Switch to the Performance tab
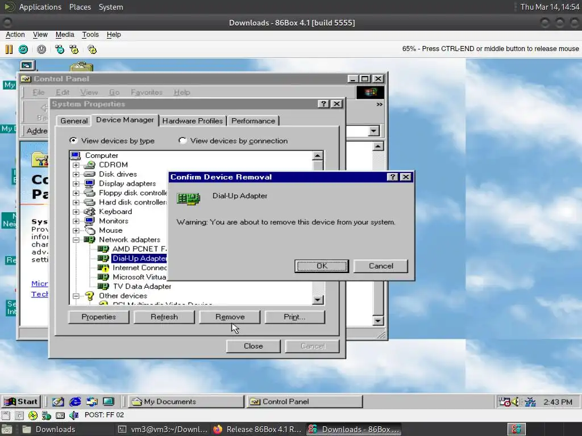This screenshot has height=436, width=582. (253, 121)
